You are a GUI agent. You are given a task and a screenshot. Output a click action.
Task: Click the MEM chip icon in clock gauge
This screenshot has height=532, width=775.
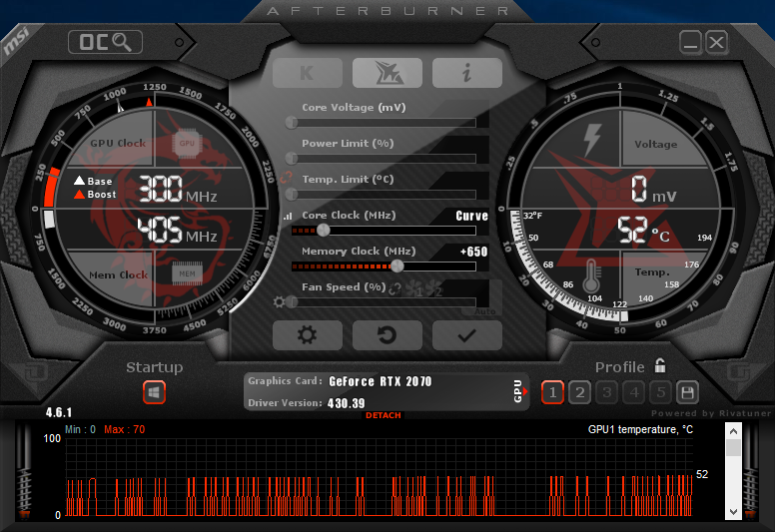(x=187, y=273)
